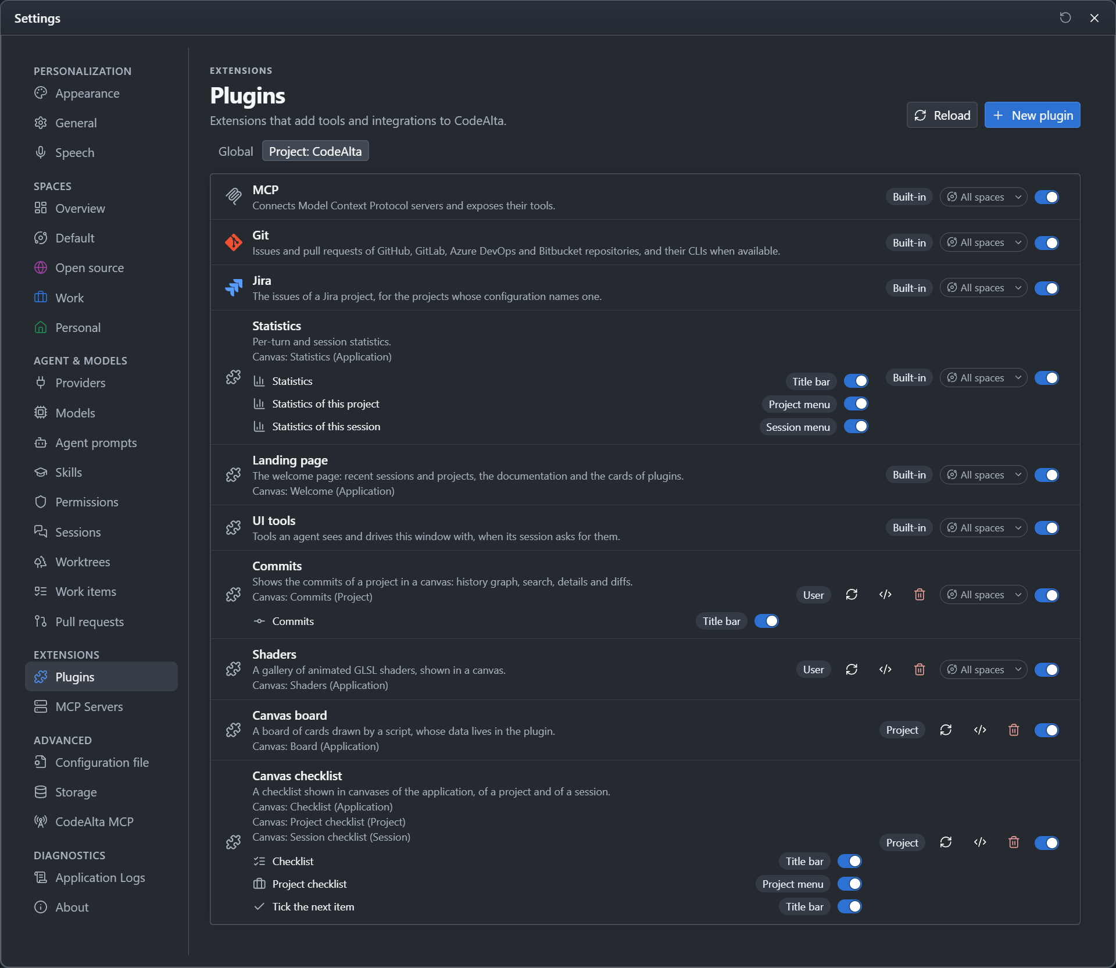Remove the Shaders plugin using the trash icon
The height and width of the screenshot is (968, 1116).
pyautogui.click(x=920, y=669)
